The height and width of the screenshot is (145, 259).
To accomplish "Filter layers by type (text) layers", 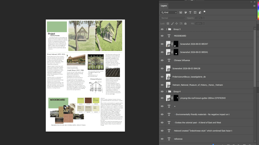I will pyautogui.click(x=190, y=12).
